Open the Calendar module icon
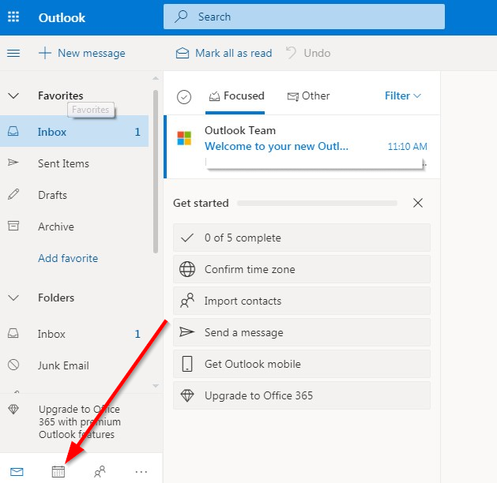Image resolution: width=497 pixels, height=483 pixels. [58, 472]
